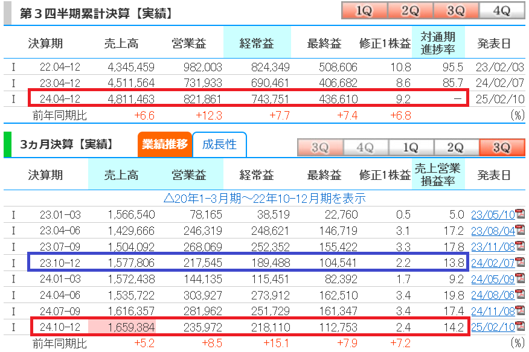
Task: Click operating profit value 303,927
Action: [x=203, y=295]
